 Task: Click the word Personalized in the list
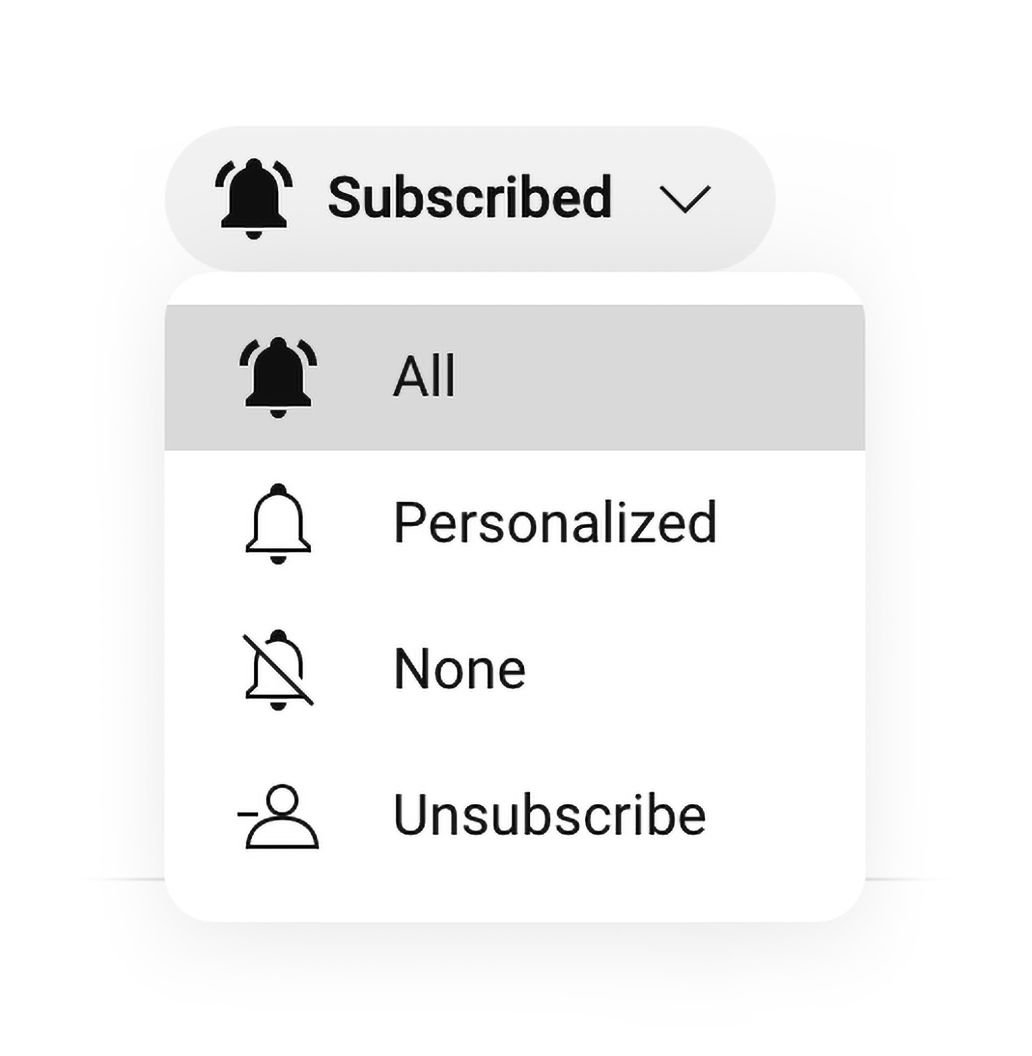coord(555,524)
